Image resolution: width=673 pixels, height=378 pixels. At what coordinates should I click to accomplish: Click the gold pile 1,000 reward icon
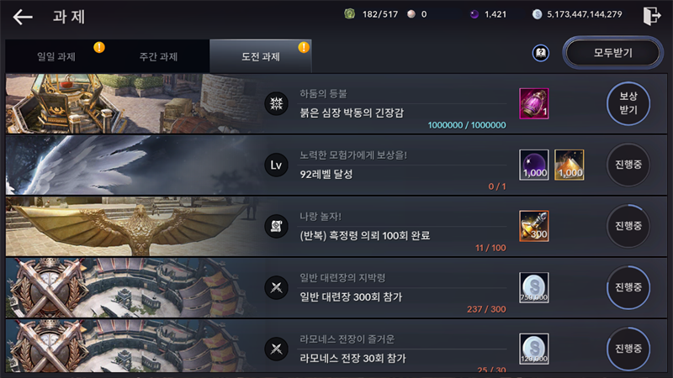pos(570,165)
